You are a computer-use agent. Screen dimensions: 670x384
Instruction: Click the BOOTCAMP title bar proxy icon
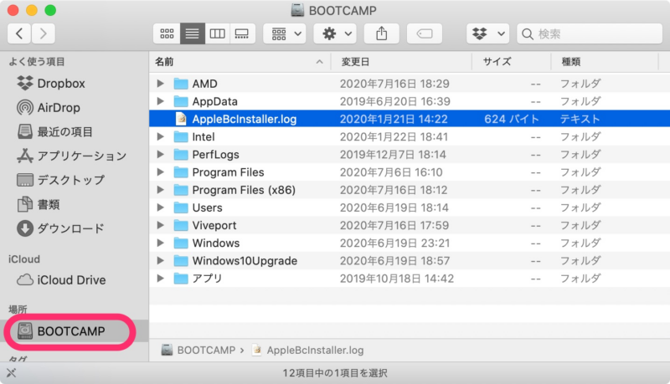[x=297, y=10]
